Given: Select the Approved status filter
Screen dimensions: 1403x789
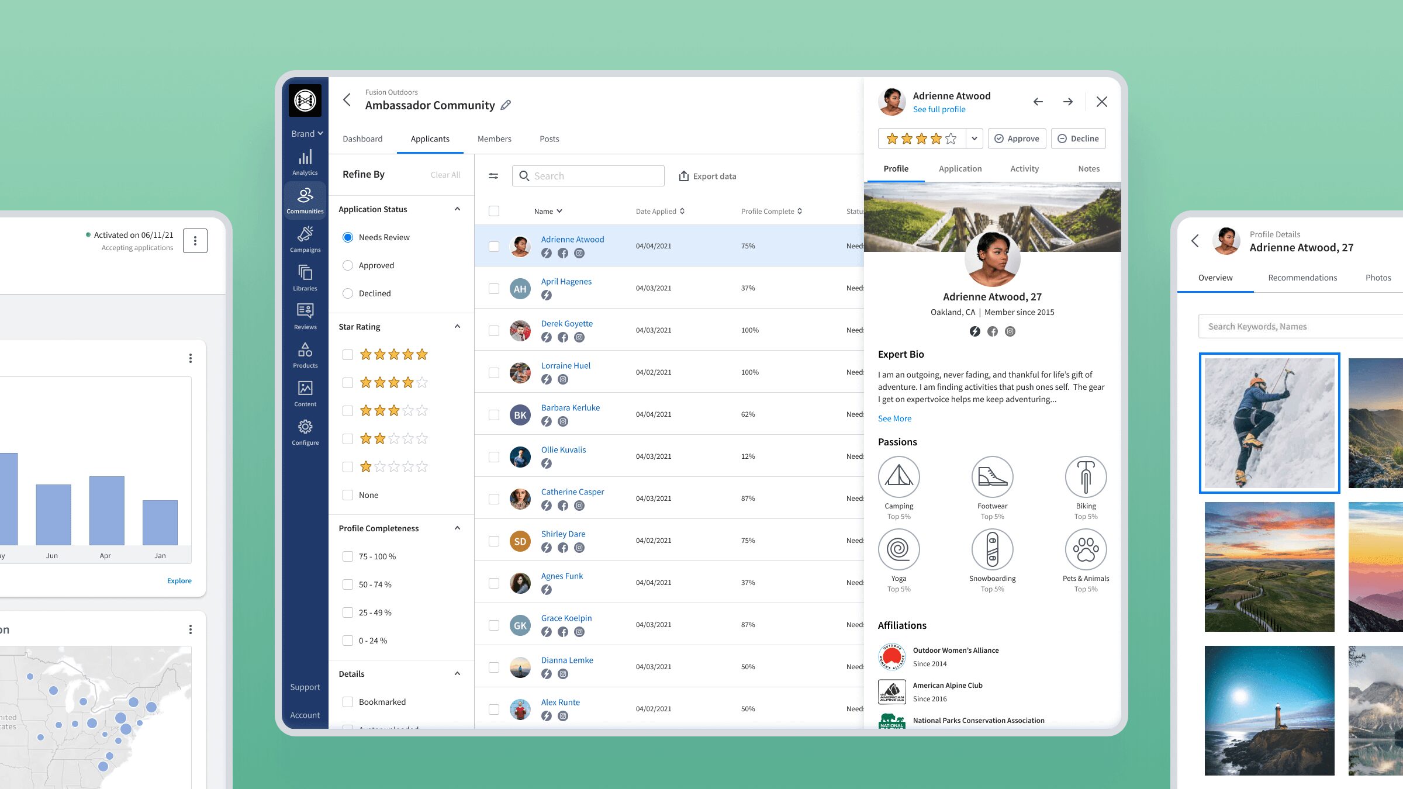Looking at the screenshot, I should (348, 265).
